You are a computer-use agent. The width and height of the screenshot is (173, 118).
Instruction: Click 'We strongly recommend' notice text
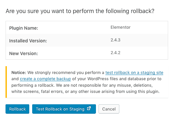pyautogui.click(x=51, y=73)
